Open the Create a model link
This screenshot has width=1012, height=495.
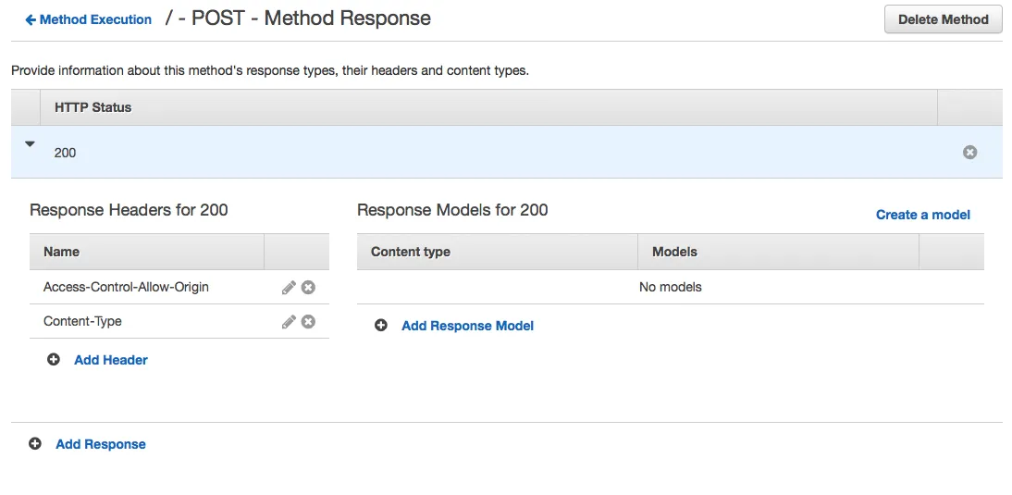[x=922, y=215]
